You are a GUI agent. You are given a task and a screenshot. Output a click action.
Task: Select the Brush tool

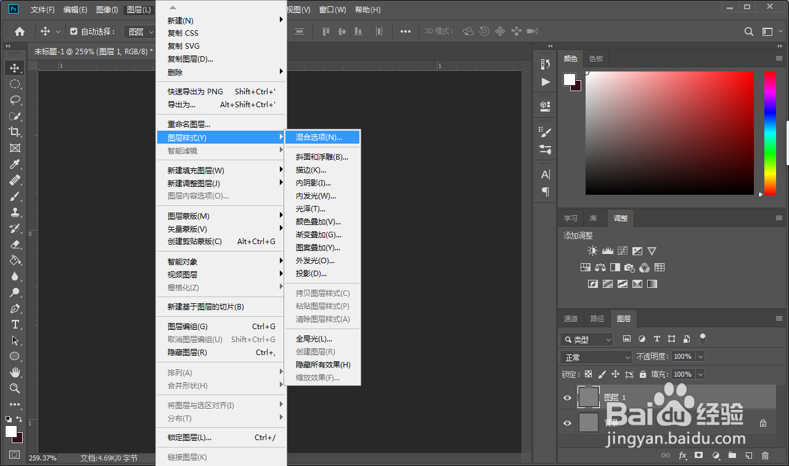tap(15, 196)
